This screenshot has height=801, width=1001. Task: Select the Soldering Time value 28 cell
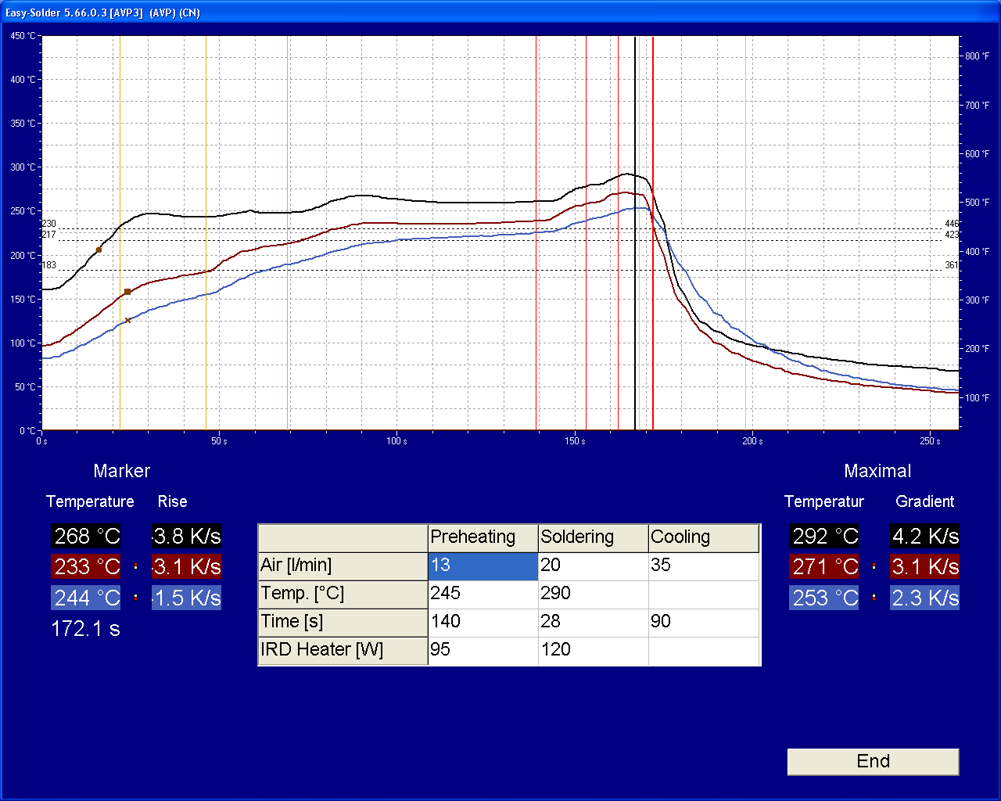[x=594, y=622]
